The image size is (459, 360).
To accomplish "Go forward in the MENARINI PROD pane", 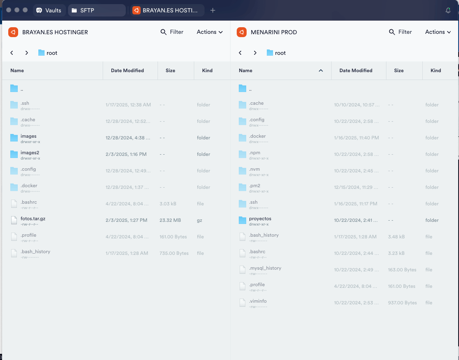I will pos(255,53).
